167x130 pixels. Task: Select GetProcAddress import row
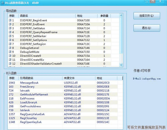(x=63, y=106)
